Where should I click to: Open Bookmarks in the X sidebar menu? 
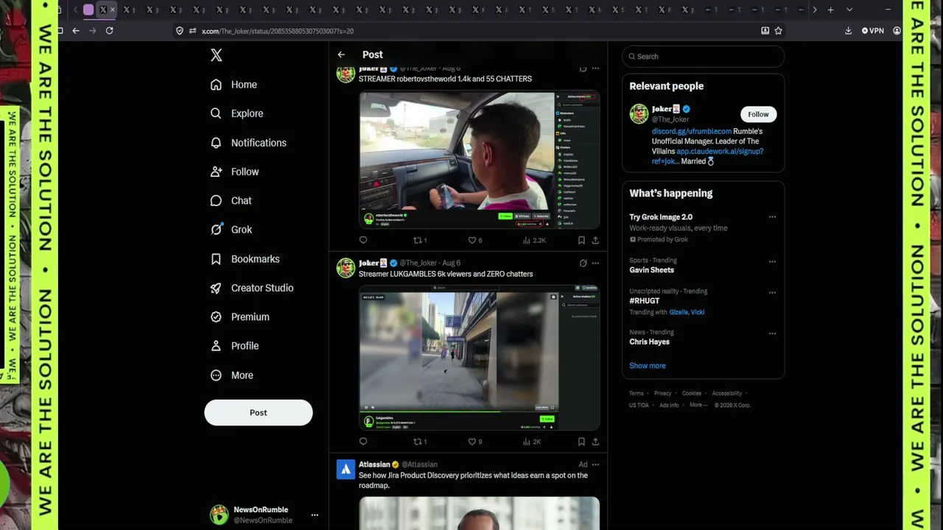point(245,259)
